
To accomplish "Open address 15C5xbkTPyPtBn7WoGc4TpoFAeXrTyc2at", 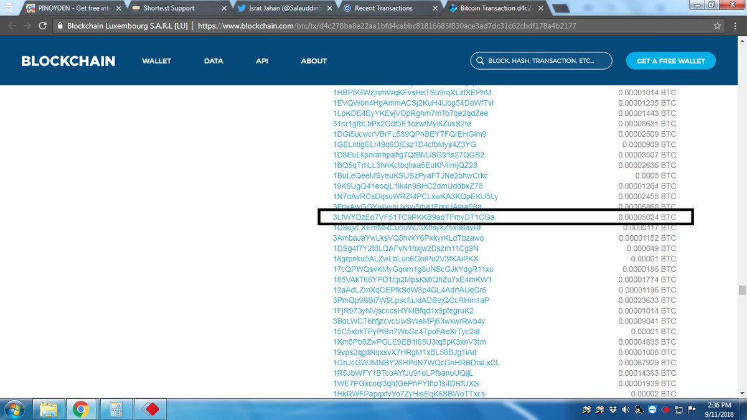I will [407, 332].
